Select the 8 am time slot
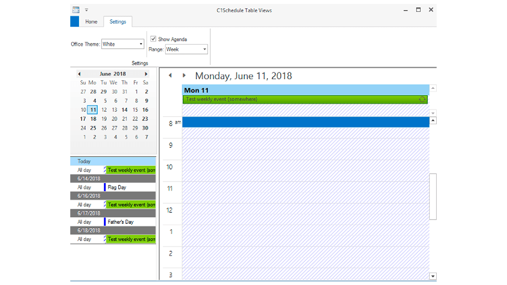The width and height of the screenshot is (507, 285). pos(306,122)
